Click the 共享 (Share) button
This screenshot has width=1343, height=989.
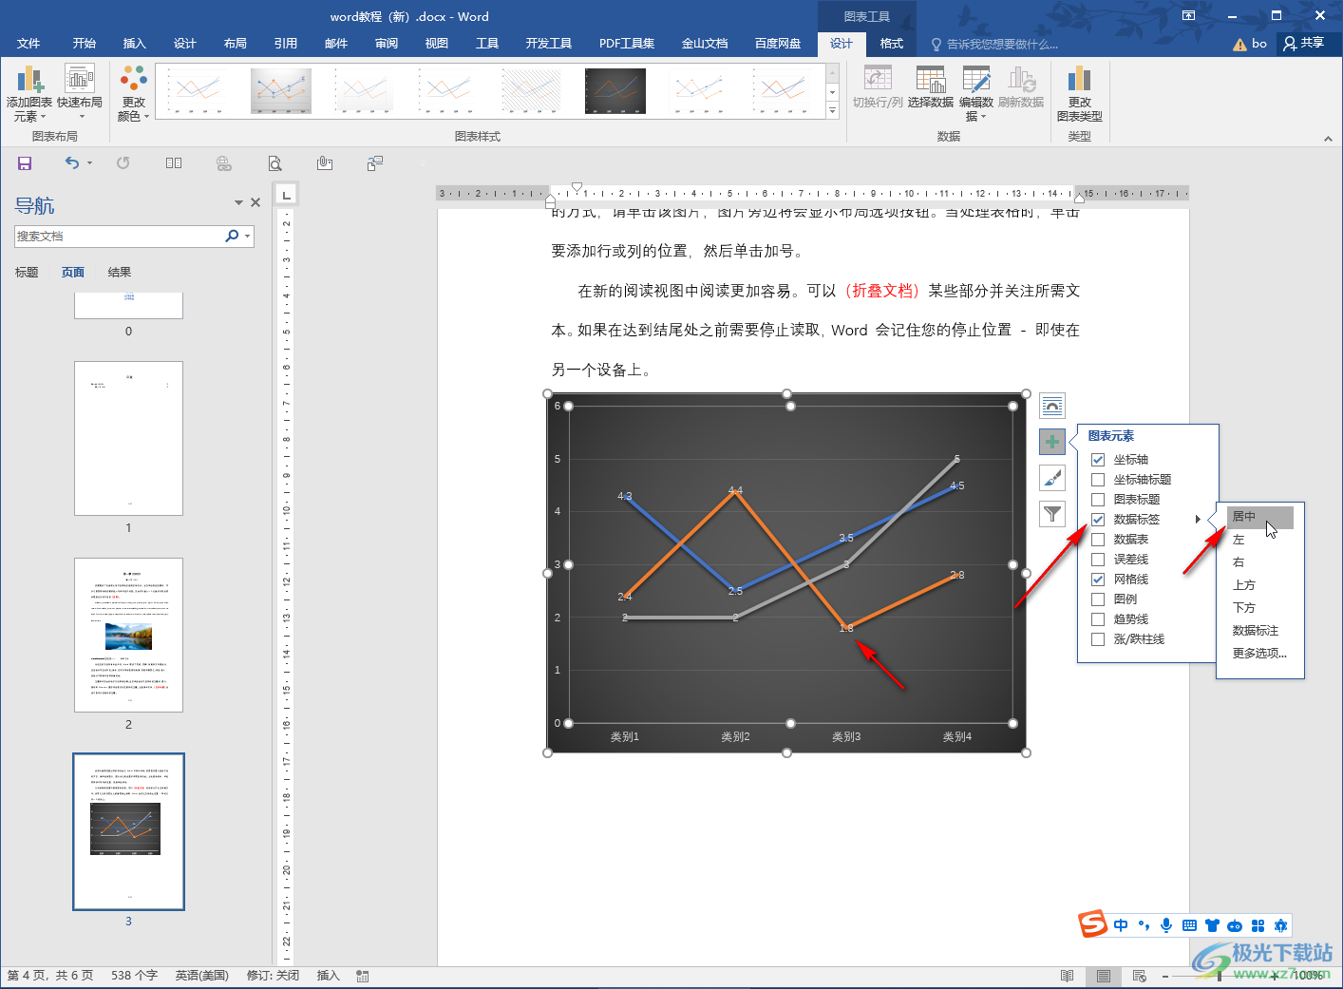tap(1304, 44)
